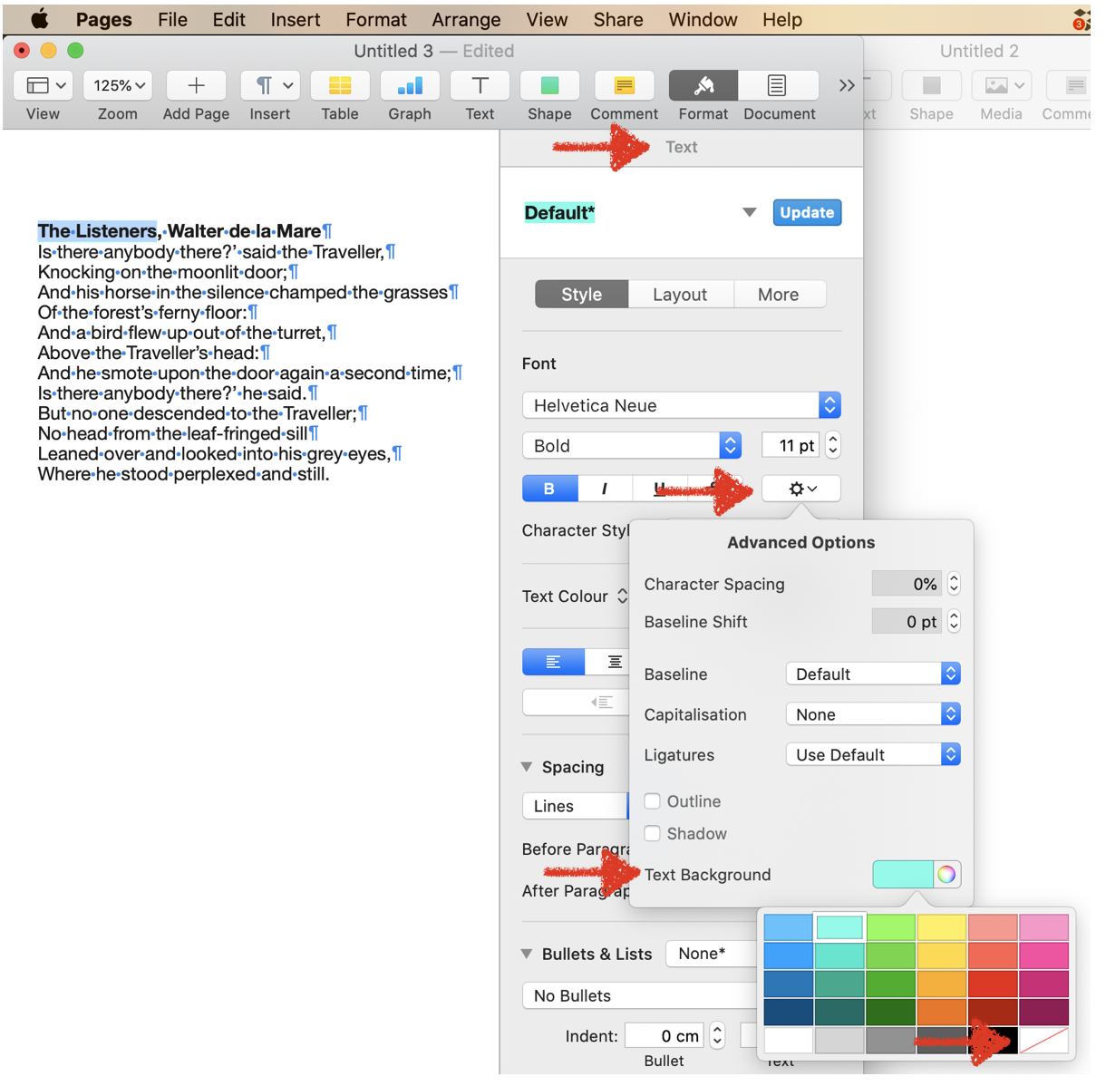The width and height of the screenshot is (1106, 1086).
Task: Open the Help menu
Action: click(781, 19)
